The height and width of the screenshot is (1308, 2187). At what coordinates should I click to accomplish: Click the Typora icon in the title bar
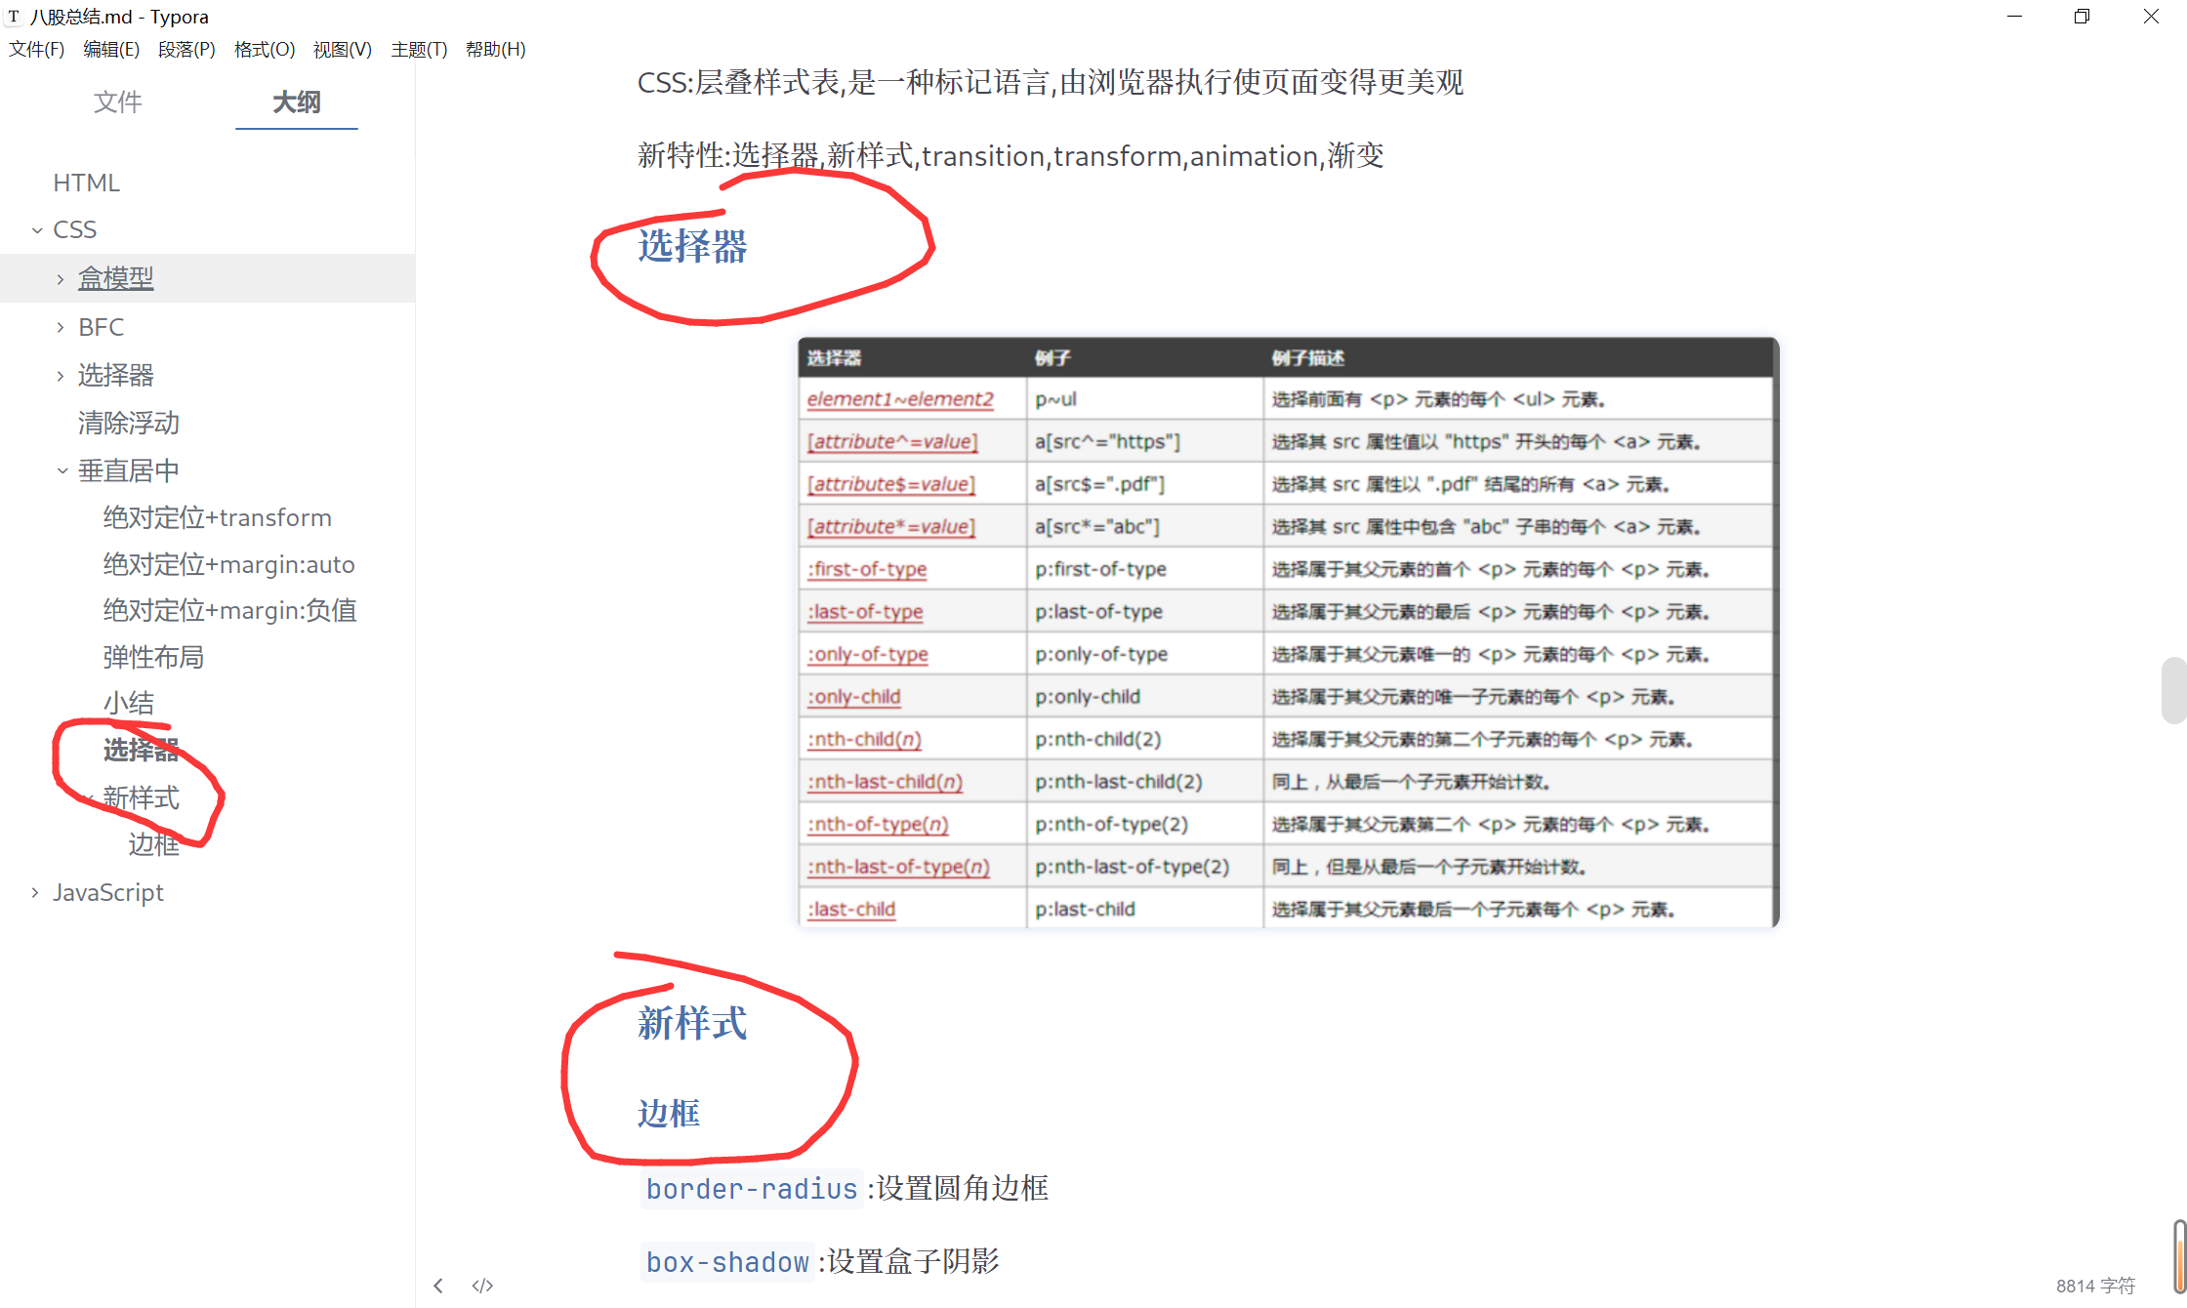[15, 16]
